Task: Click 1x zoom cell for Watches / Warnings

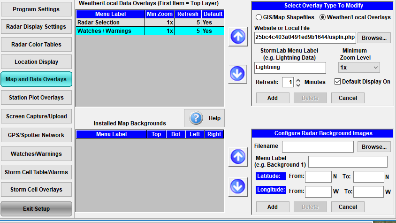Action: 160,31
